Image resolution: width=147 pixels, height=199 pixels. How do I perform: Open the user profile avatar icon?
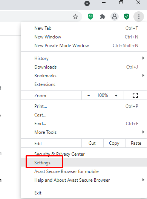[115, 17]
